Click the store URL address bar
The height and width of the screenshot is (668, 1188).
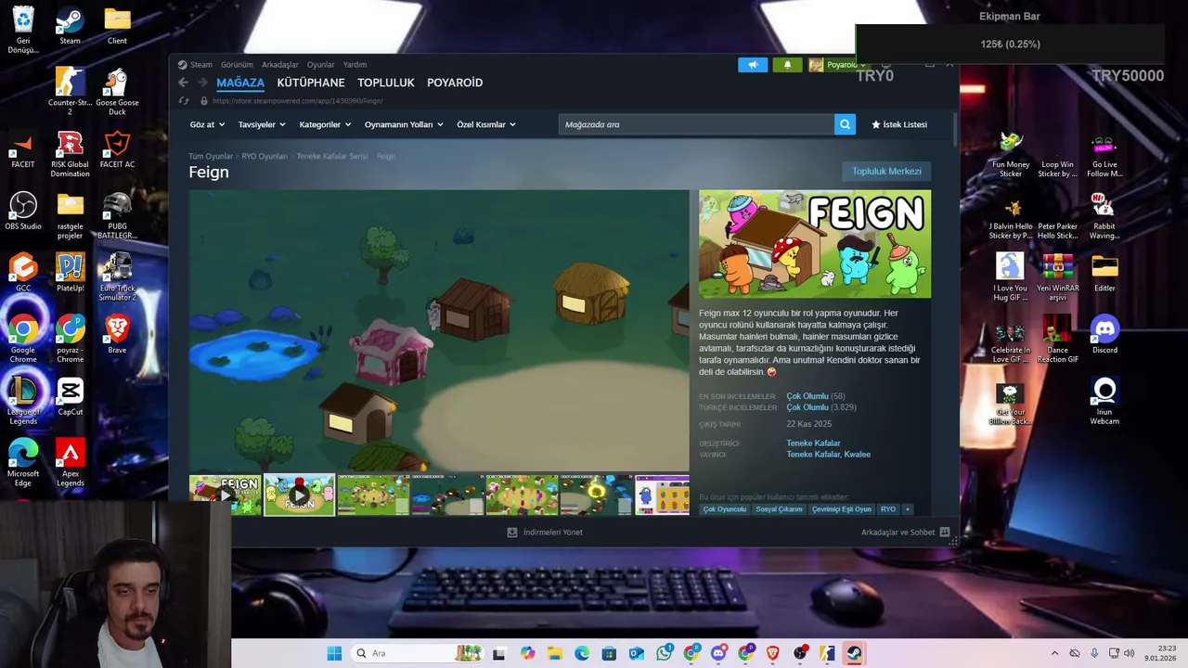click(297, 100)
